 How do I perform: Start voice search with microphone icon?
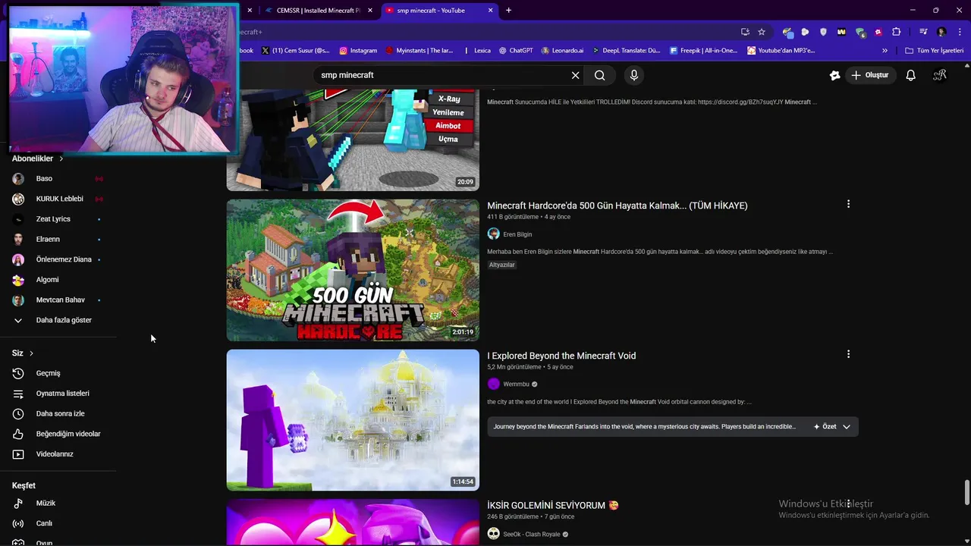pos(634,75)
